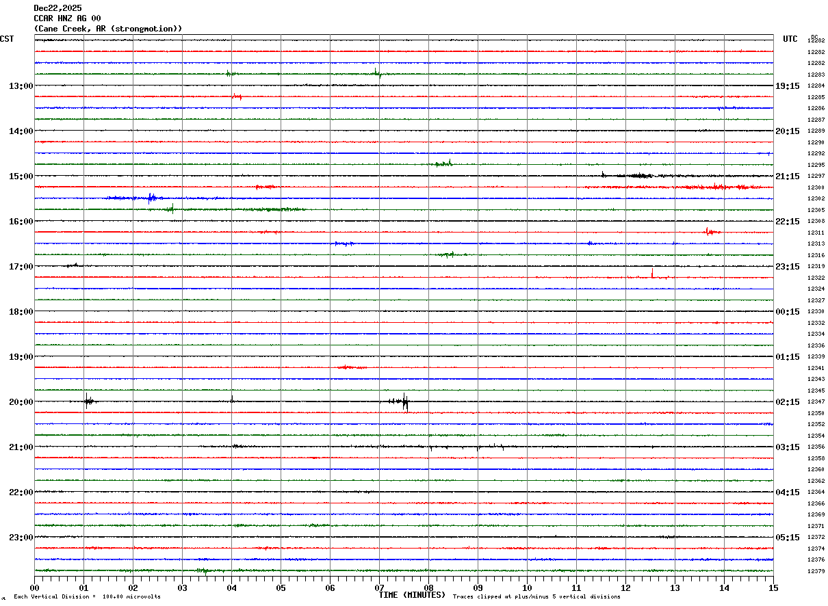Click minute 10 on the time axis
Screen dimensions: 828x606
point(527,587)
